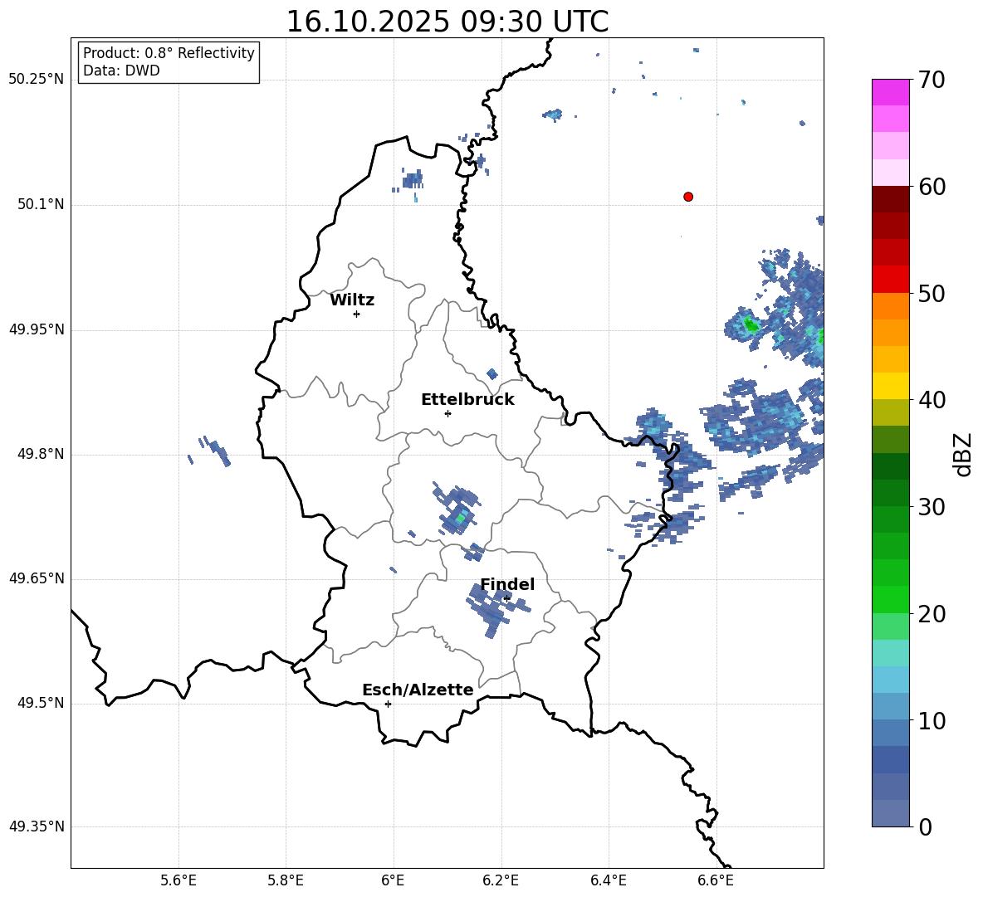Click the red dot marker on the map
The height and width of the screenshot is (897, 983).
click(688, 197)
